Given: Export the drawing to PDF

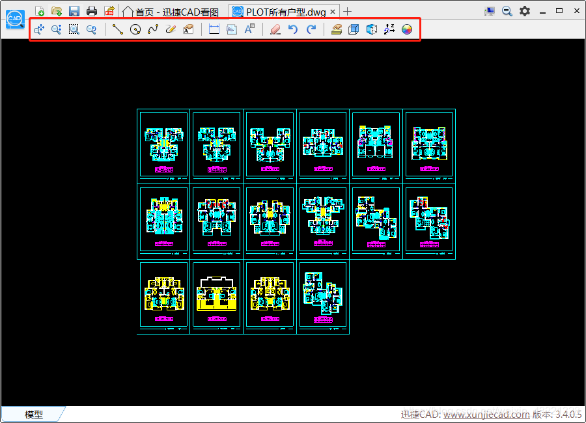Looking at the screenshot, I should [109, 11].
